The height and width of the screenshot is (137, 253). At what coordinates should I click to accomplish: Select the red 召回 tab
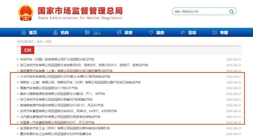point(28,50)
